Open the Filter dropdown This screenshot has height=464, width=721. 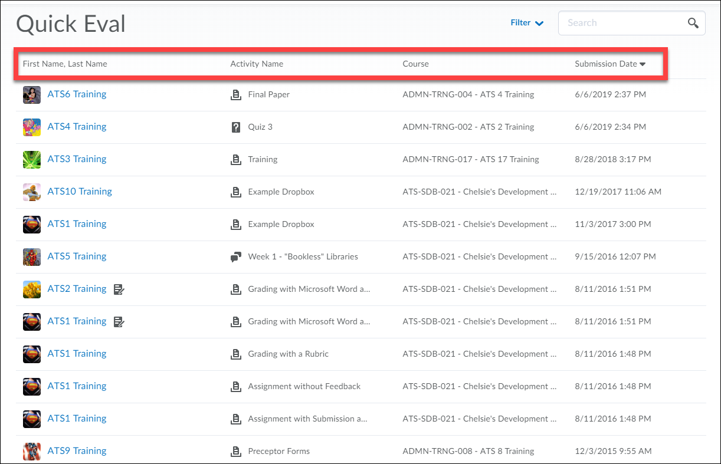[526, 22]
